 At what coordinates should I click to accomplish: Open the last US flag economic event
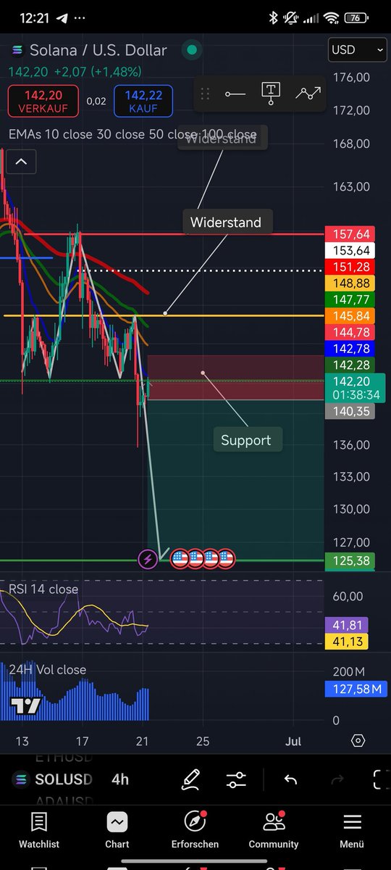pyautogui.click(x=226, y=559)
